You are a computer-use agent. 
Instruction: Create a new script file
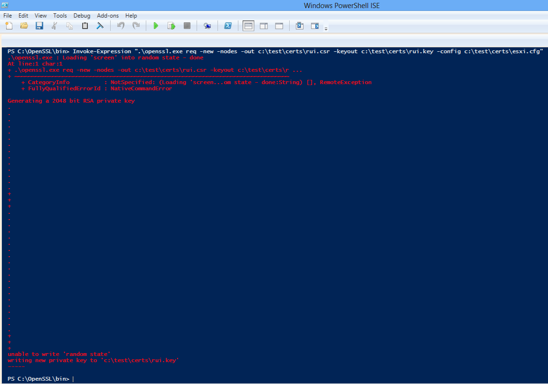coord(9,26)
